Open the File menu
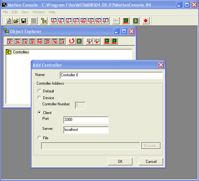 tap(5, 12)
